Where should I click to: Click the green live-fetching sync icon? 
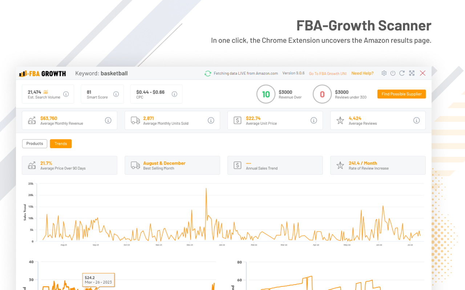[208, 74]
